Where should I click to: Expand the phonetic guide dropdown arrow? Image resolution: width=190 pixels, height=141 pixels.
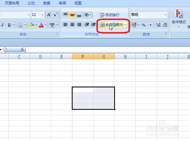point(57,25)
